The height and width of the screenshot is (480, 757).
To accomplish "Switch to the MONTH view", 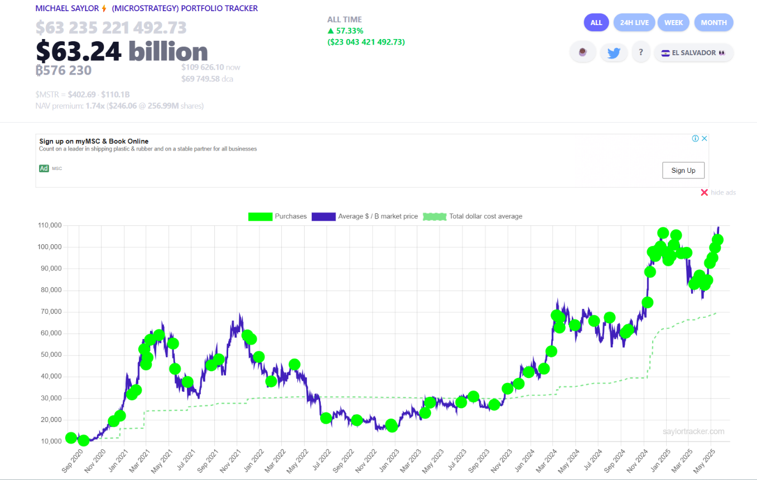I will coord(713,22).
